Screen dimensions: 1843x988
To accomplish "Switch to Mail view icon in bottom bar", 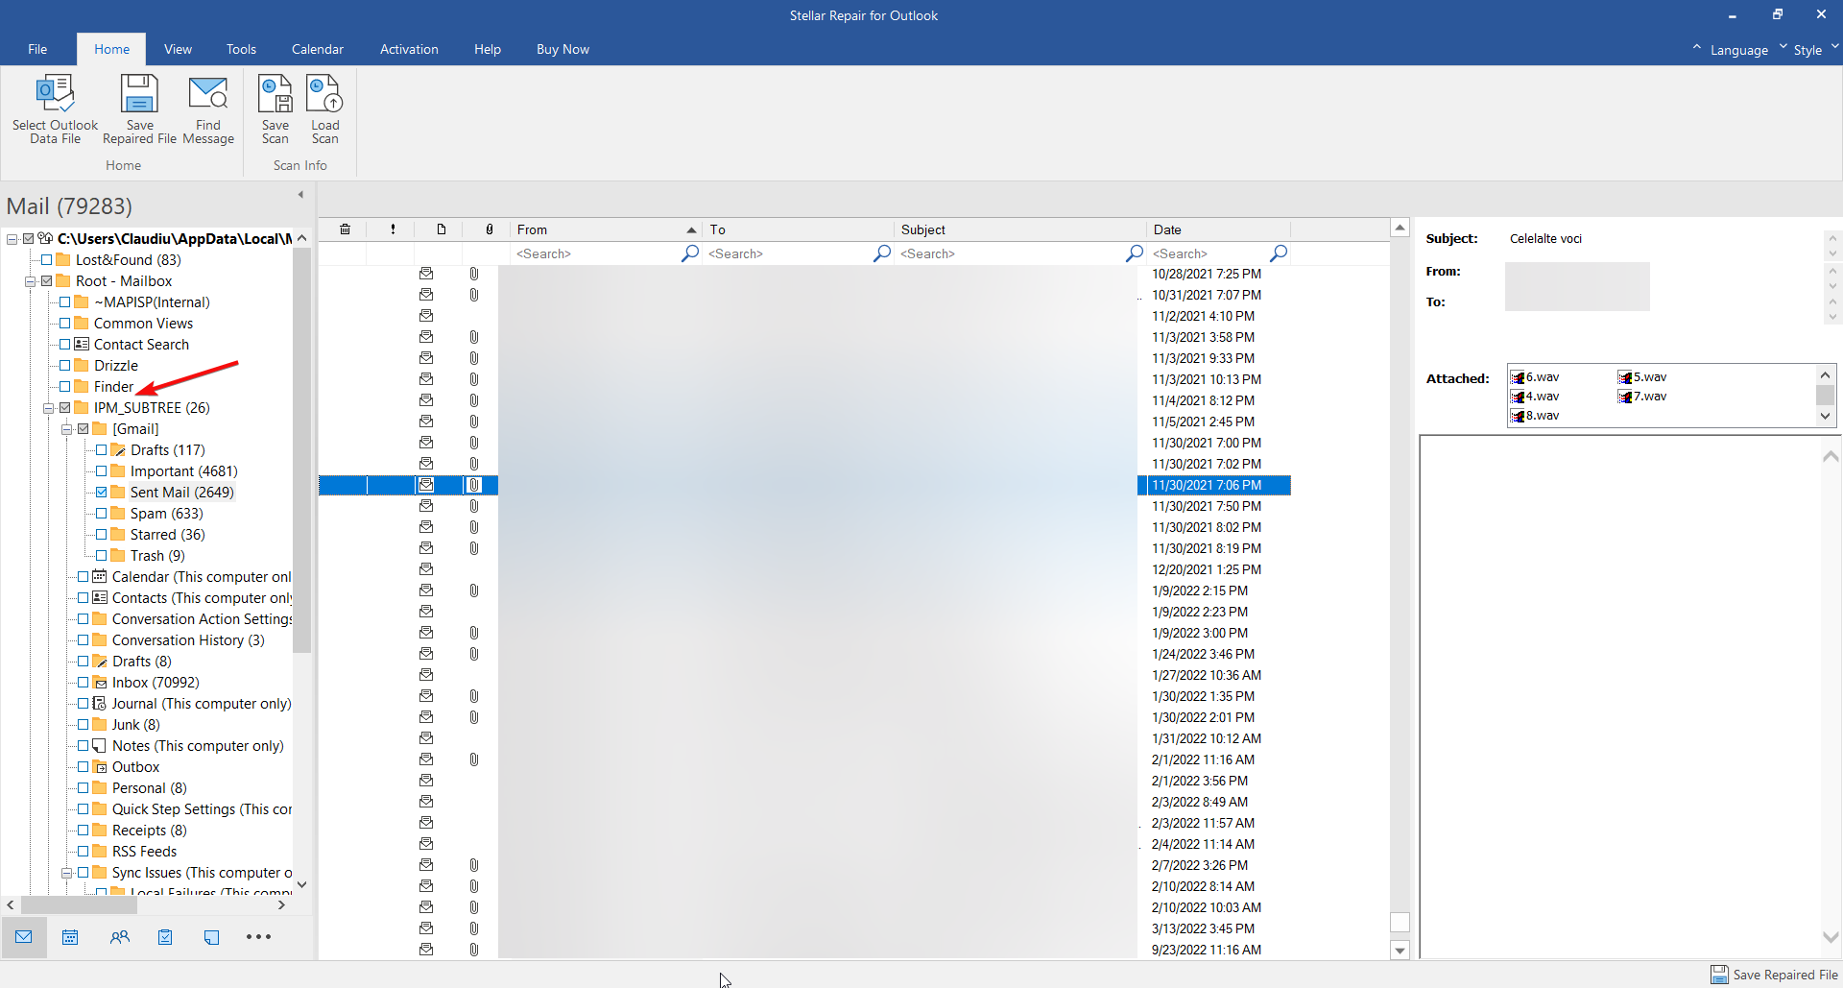I will click(x=24, y=937).
